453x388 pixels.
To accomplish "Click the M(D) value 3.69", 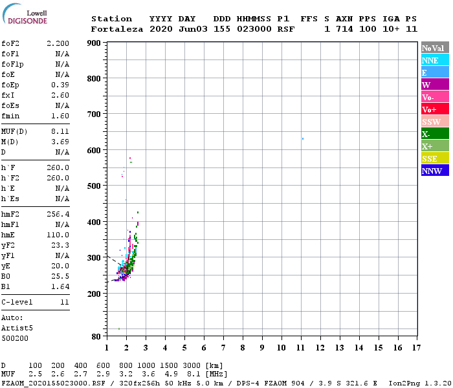I will pos(60,142).
